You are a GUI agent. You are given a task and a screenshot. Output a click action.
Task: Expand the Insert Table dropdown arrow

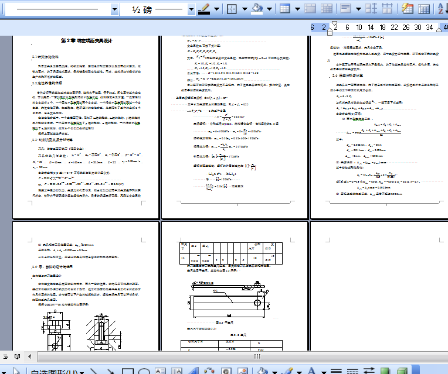click(297, 9)
